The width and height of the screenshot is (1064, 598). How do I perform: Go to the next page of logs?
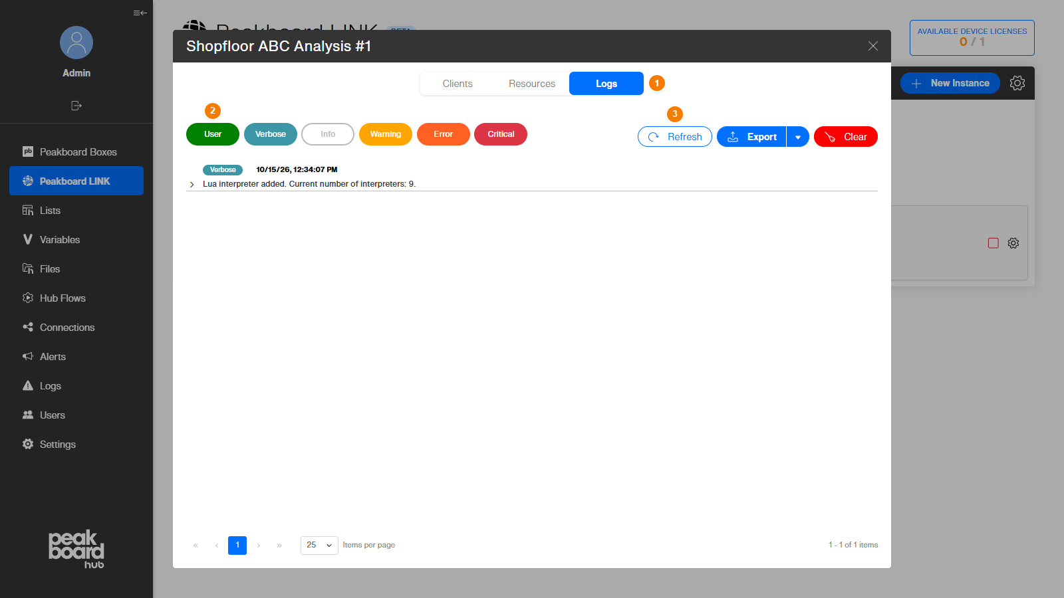259,546
